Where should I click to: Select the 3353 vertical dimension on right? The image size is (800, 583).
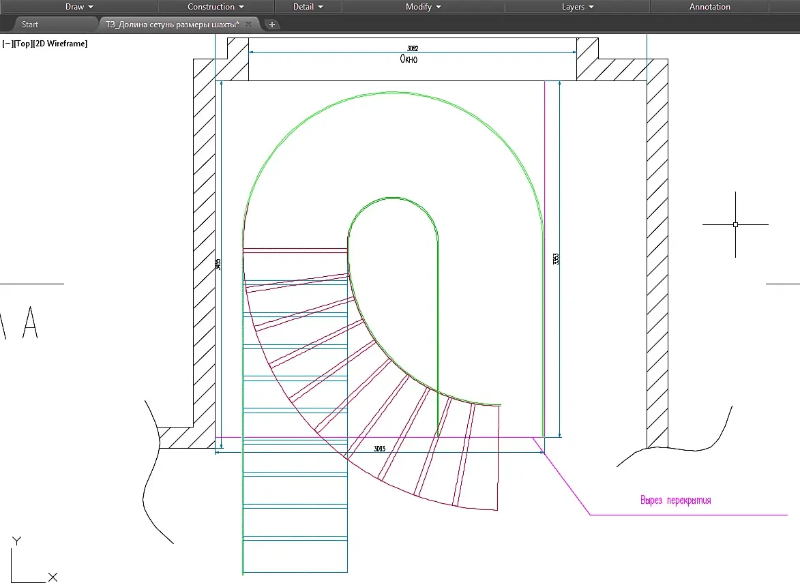pos(557,259)
